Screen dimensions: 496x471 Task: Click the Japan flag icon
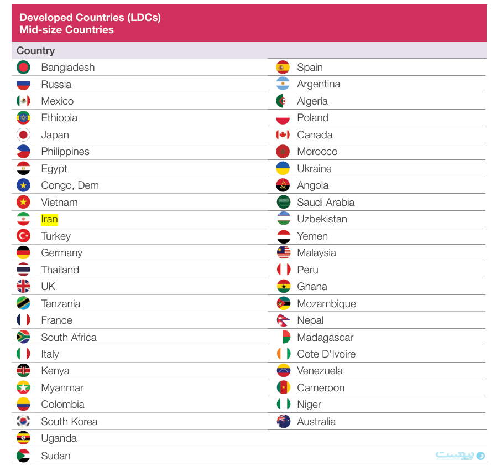pyautogui.click(x=23, y=135)
